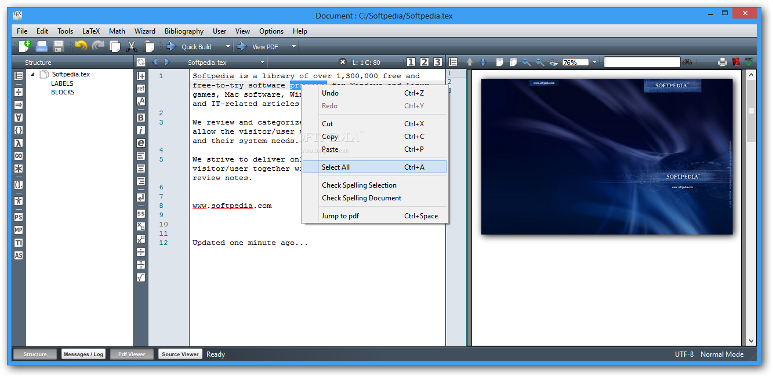Viewport: 773px width, 377px height.
Task: Click the UTF-8 encoding status label
Action: tap(684, 354)
